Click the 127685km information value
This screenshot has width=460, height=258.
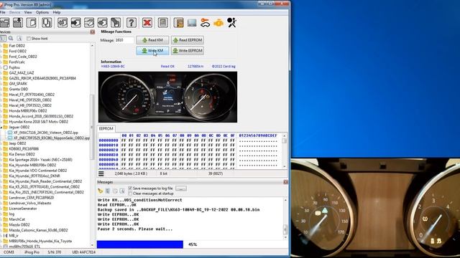pyautogui.click(x=195, y=67)
